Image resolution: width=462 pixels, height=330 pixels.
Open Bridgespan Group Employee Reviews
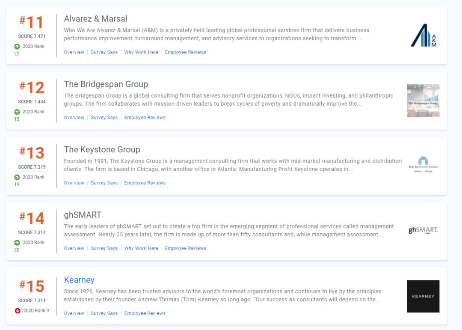pyautogui.click(x=145, y=118)
